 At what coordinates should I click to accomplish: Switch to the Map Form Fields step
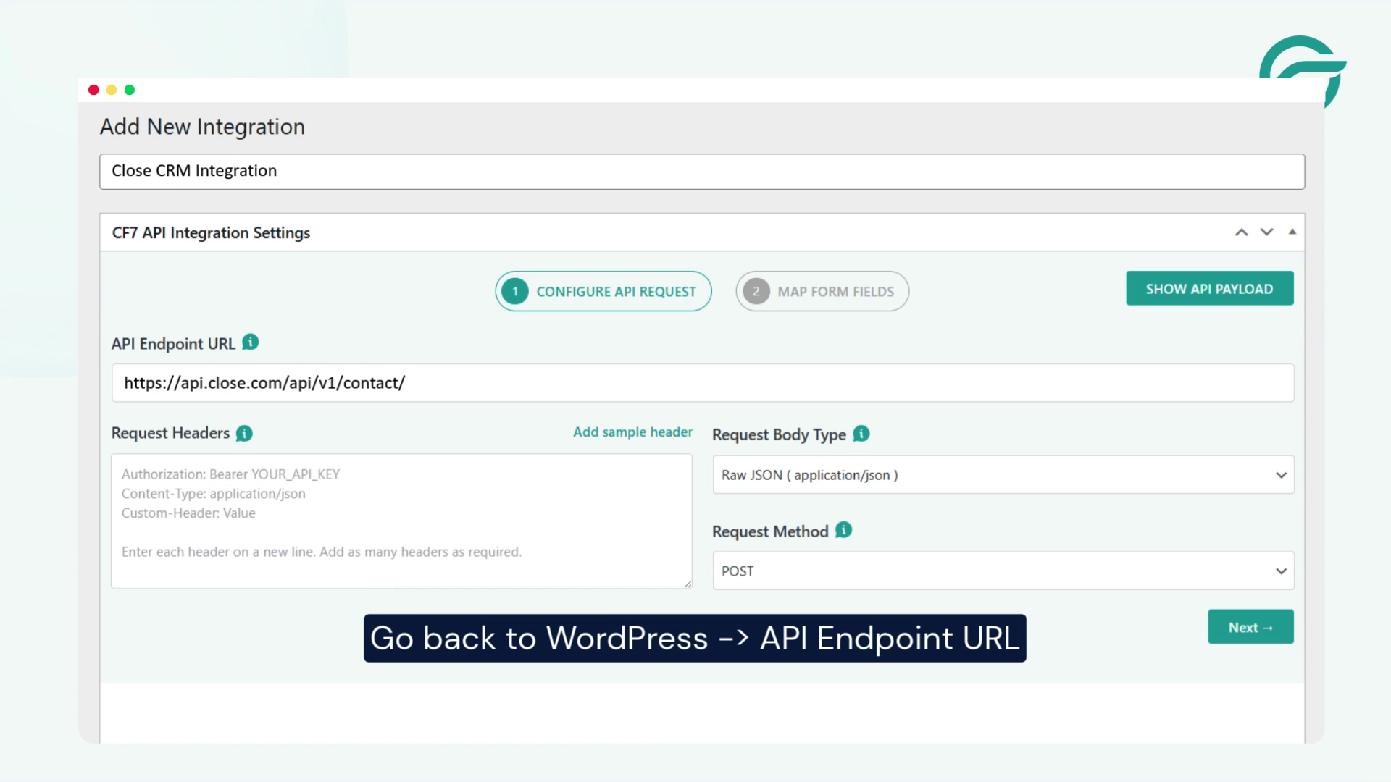pos(822,291)
